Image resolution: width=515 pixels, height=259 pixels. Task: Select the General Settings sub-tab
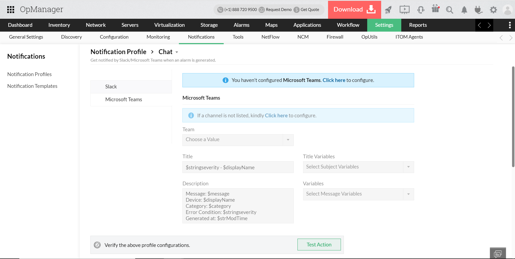point(26,37)
